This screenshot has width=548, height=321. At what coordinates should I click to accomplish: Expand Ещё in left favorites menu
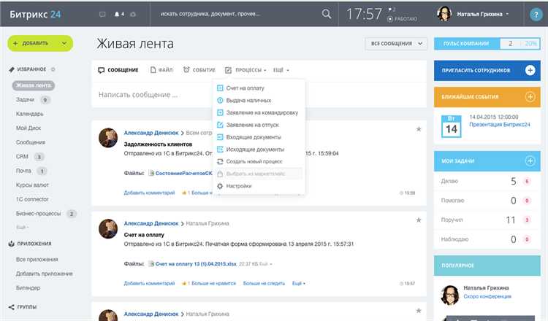coord(23,227)
